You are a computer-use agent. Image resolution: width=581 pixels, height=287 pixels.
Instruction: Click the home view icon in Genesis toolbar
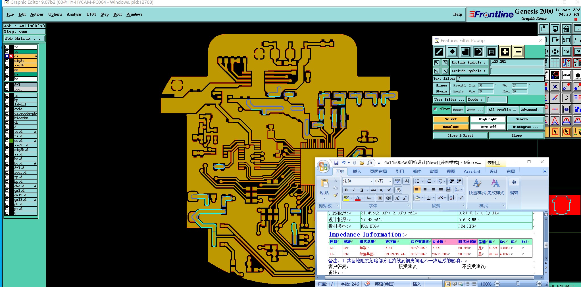567,29
